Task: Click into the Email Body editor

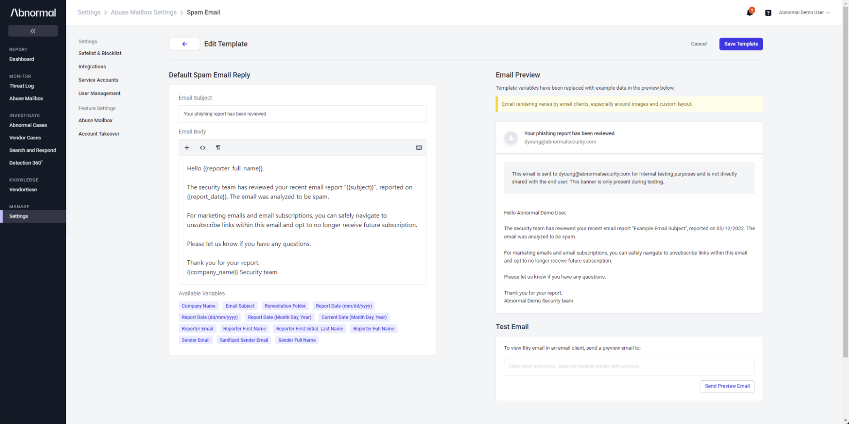Action: [x=302, y=220]
